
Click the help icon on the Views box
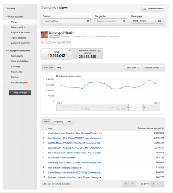(70, 50)
